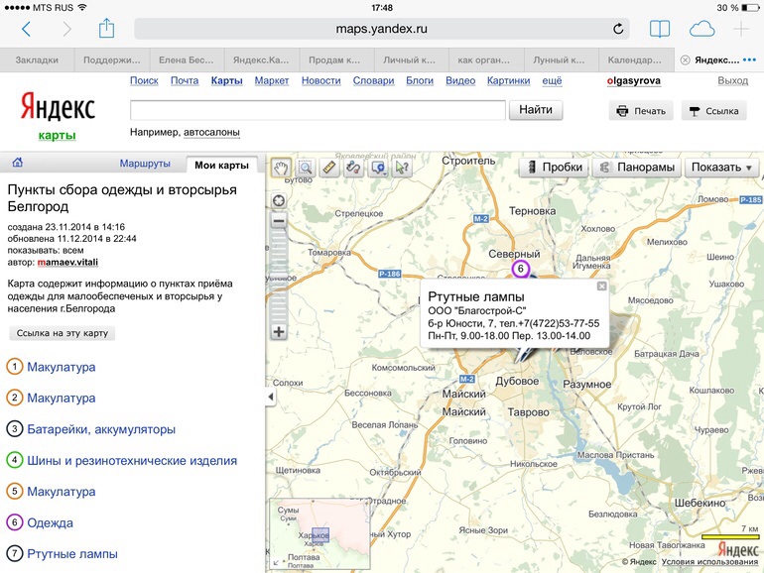The image size is (764, 573).
Task: Click the Яндекс logo
Action: pos(58,107)
